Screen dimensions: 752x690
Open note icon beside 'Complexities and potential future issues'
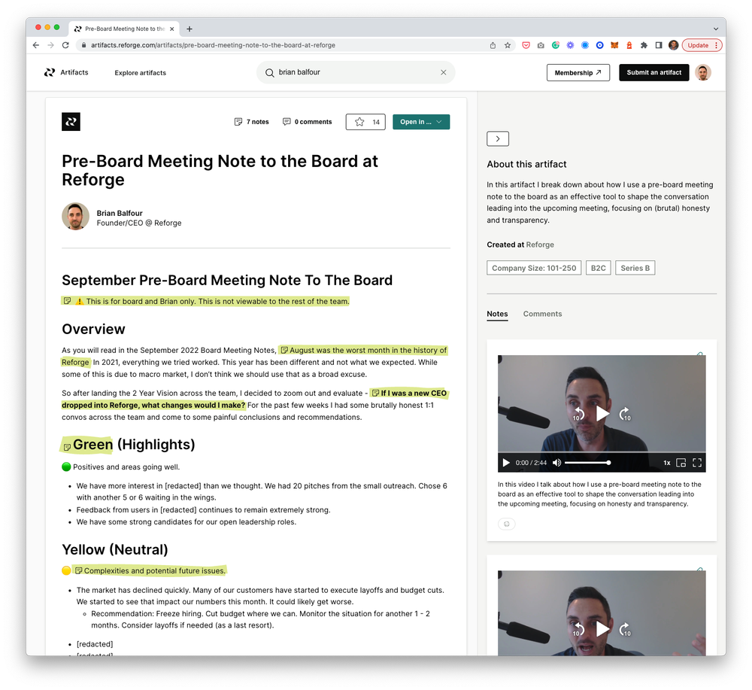coord(79,570)
